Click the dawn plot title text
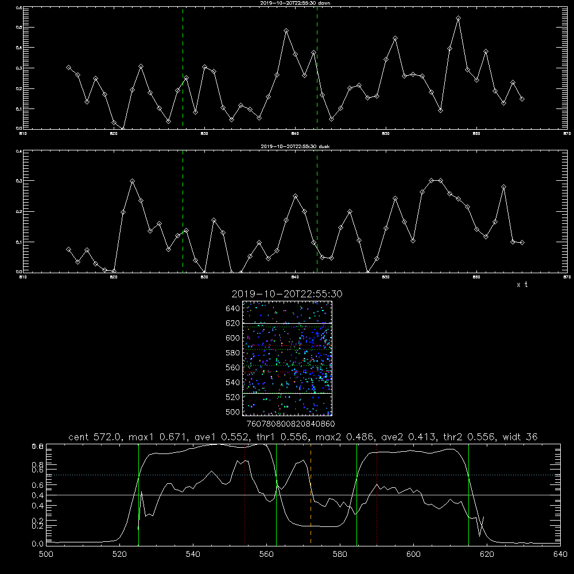 tap(295, 3)
